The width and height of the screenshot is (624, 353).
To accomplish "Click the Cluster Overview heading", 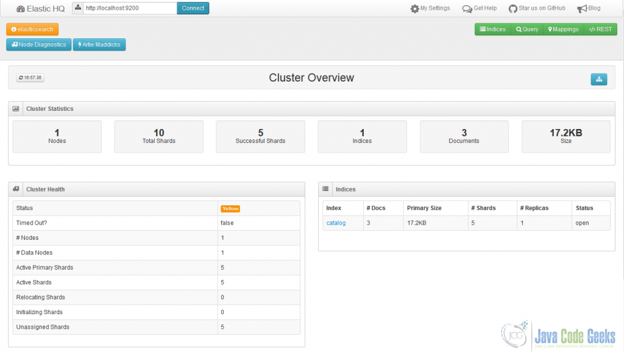I will [x=311, y=77].
